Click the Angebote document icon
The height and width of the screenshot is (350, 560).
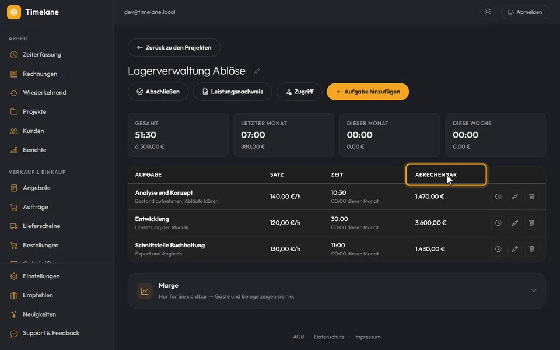(x=14, y=188)
